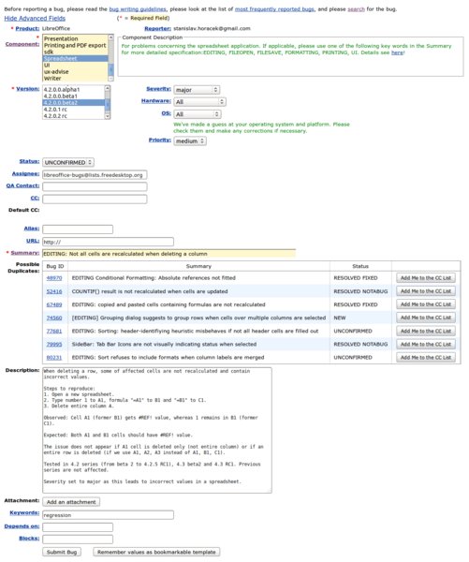
Task: Click the CC input field
Action: 95,199
